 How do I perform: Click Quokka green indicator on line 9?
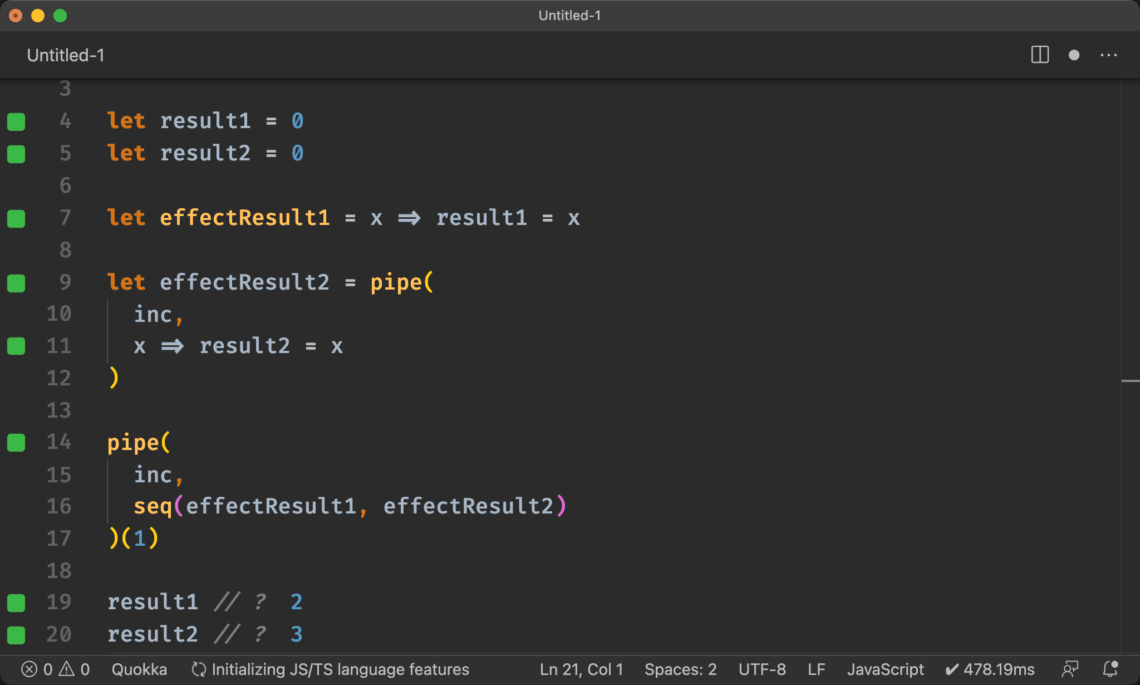coord(16,283)
